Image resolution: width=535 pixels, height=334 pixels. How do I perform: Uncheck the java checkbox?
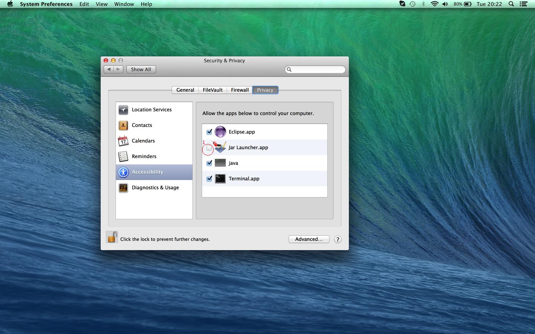tap(209, 163)
